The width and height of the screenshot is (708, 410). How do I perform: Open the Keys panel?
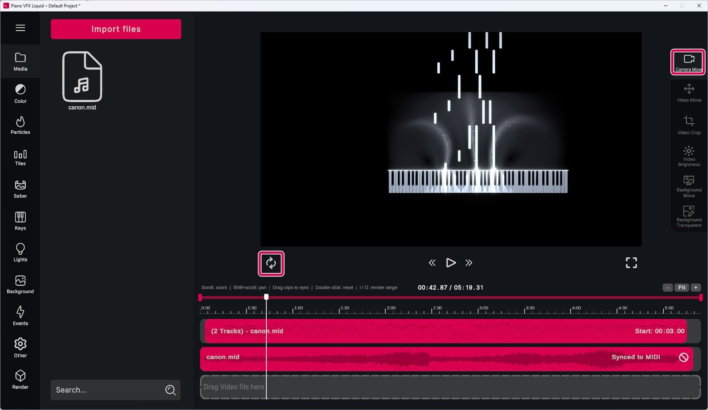[x=20, y=221]
